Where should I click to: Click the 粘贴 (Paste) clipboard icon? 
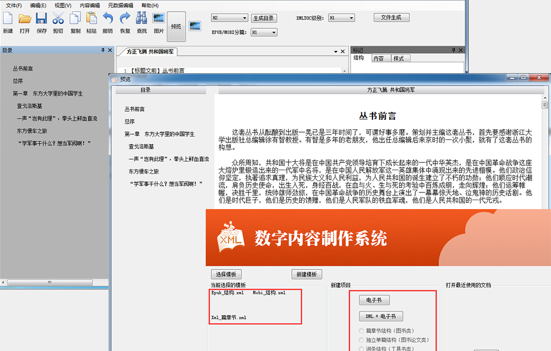pyautogui.click(x=91, y=18)
